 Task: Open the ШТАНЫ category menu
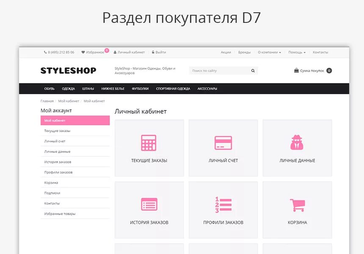[x=88, y=89]
